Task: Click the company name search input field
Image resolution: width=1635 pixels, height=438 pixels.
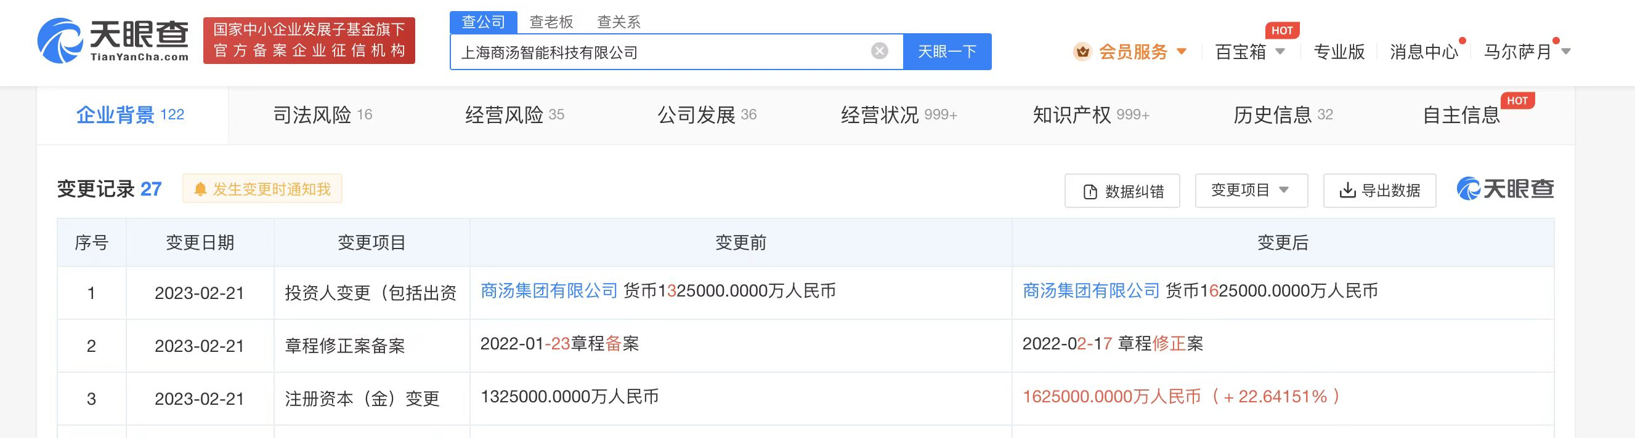Action: point(660,52)
